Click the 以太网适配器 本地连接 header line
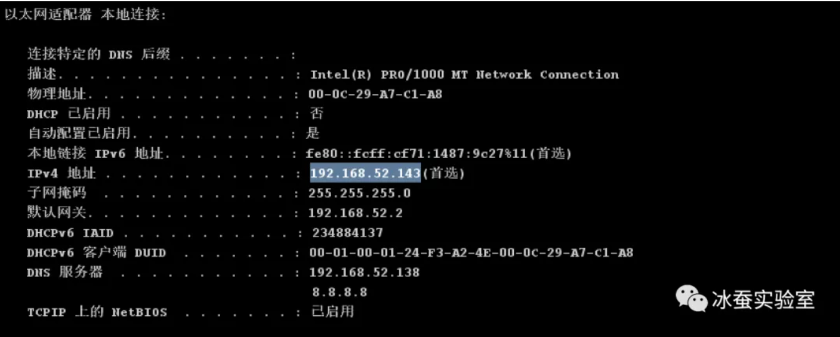This screenshot has height=337, width=840. [x=85, y=14]
